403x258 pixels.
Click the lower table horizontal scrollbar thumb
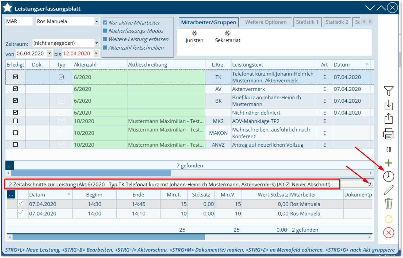point(109,237)
